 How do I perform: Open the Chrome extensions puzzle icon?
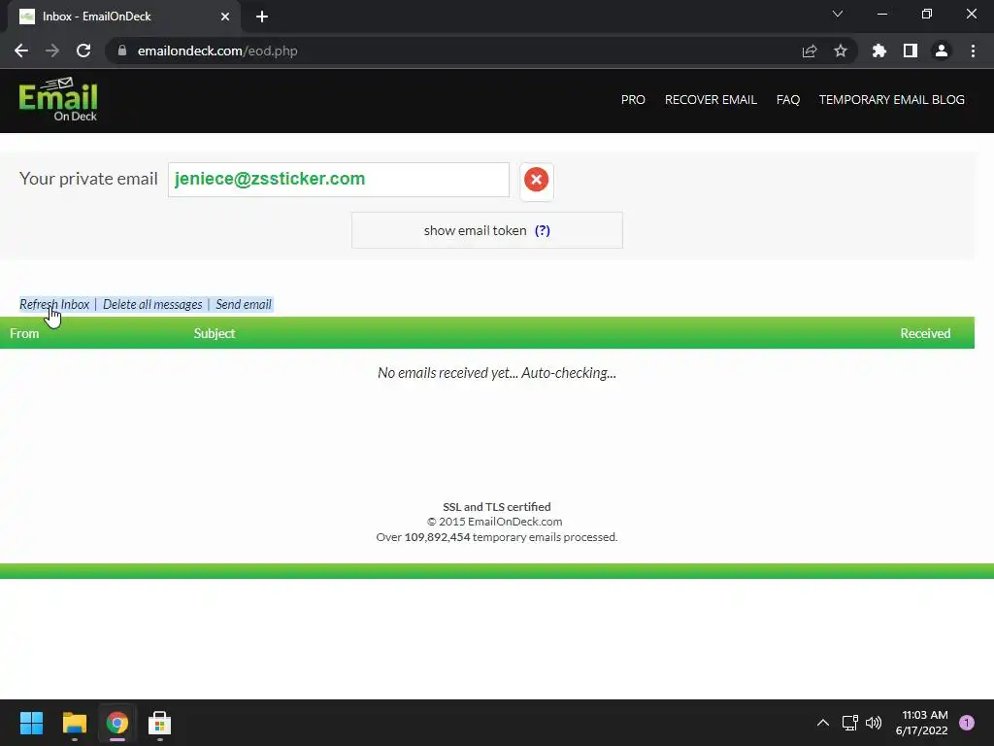pyautogui.click(x=879, y=51)
